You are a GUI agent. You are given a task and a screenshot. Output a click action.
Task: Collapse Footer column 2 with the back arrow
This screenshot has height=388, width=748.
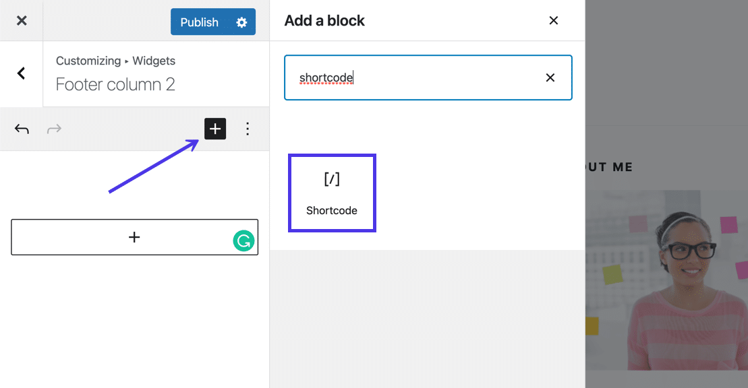21,74
